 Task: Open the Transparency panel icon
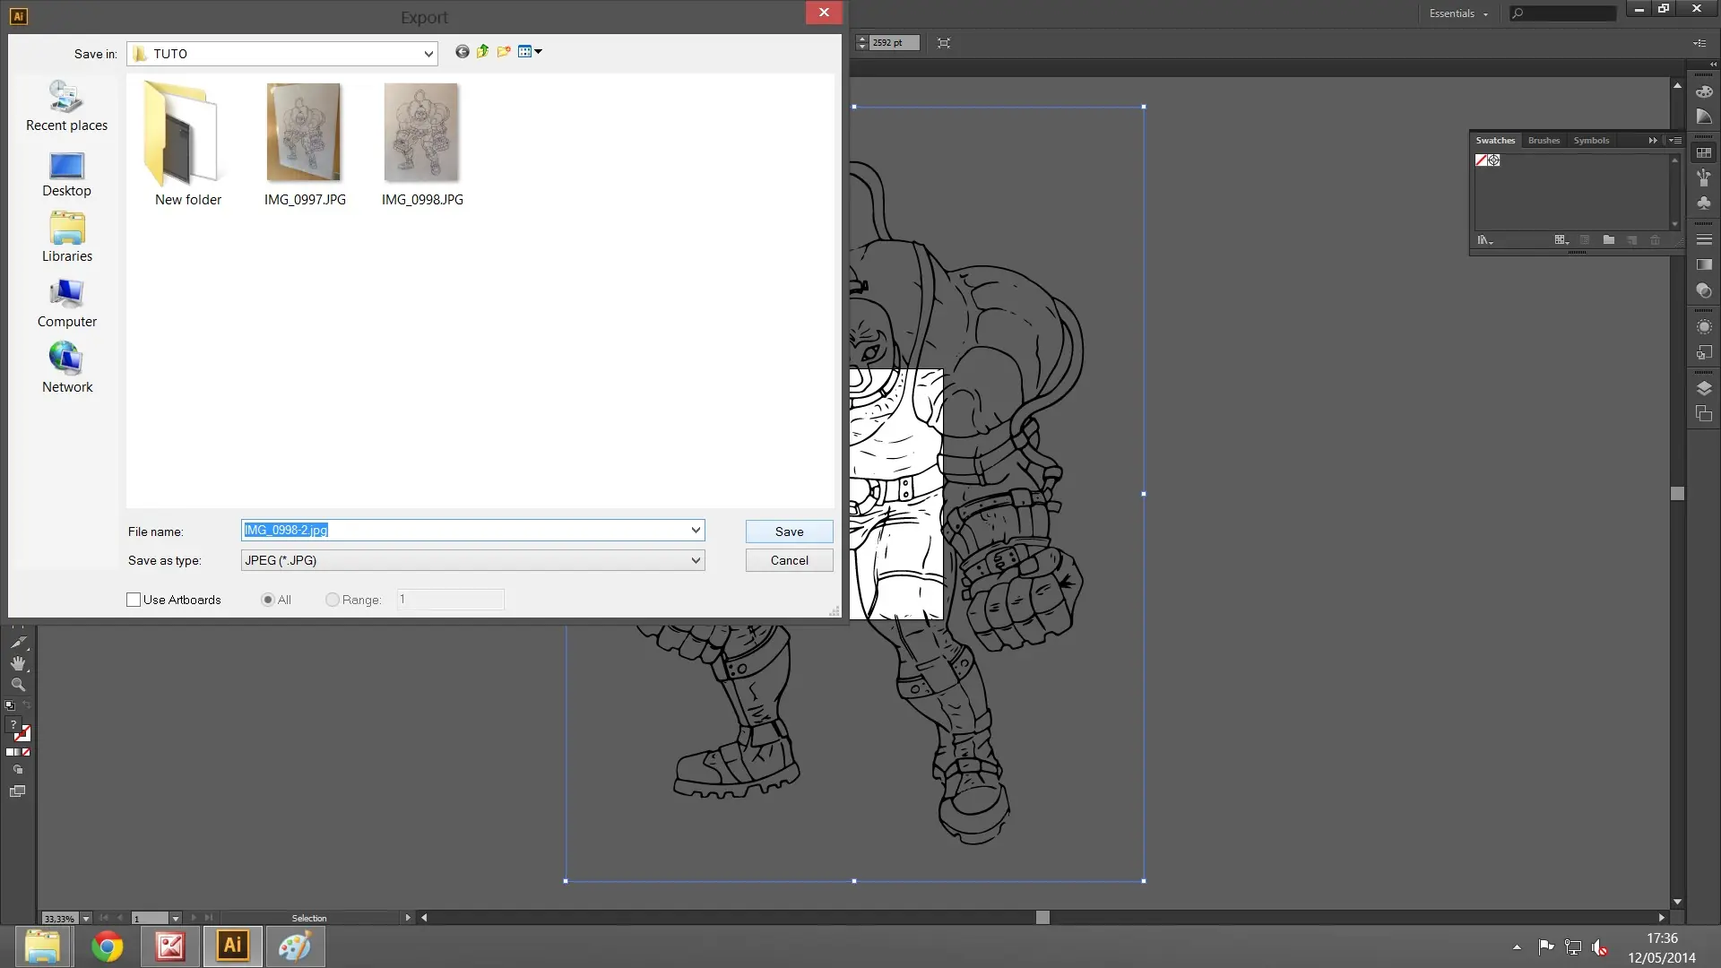click(1704, 291)
